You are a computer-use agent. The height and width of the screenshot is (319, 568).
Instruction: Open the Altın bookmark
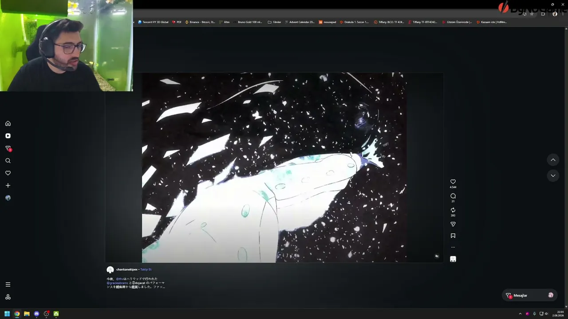click(x=225, y=22)
